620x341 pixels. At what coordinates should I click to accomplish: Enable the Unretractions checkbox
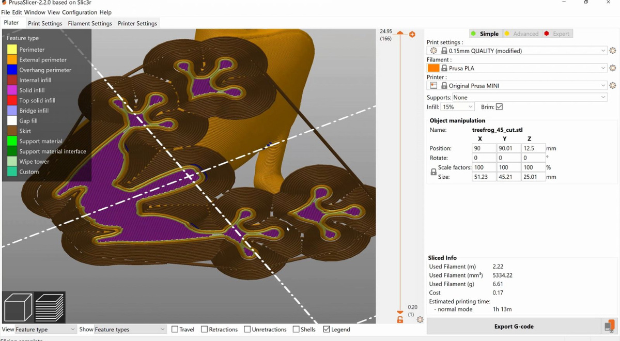pyautogui.click(x=247, y=329)
